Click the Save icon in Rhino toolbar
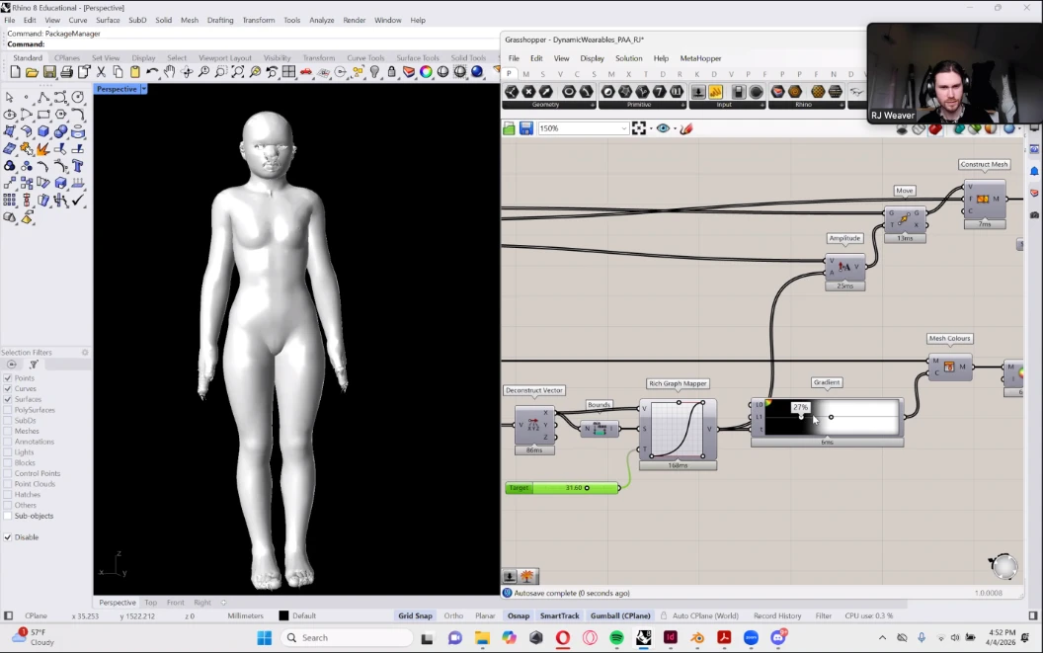Screen dimensions: 1043x653 pyautogui.click(x=49, y=72)
